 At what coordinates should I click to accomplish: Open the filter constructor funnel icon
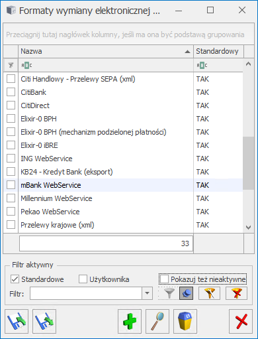(210, 293)
